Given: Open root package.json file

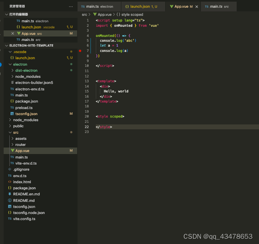Looking at the screenshot, I should coord(40,188).
